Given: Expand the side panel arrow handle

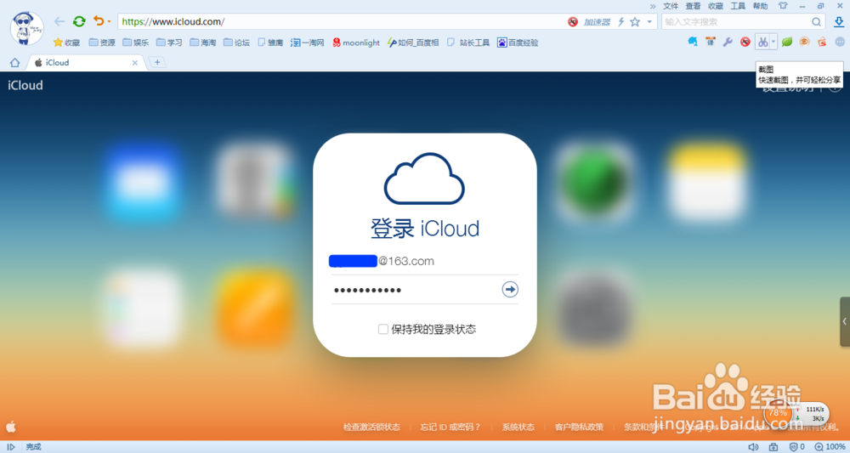Looking at the screenshot, I should pyautogui.click(x=845, y=321).
